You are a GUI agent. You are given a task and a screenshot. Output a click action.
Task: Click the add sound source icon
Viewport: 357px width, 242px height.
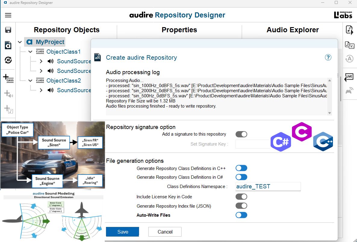[8, 94]
